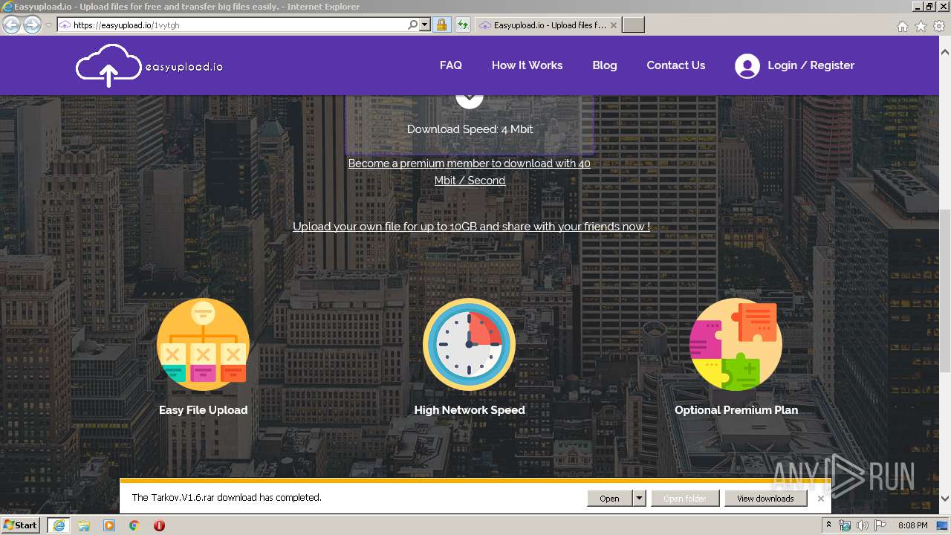Click the refresh page icon
Viewport: 951px width, 535px height.
pyautogui.click(x=462, y=25)
